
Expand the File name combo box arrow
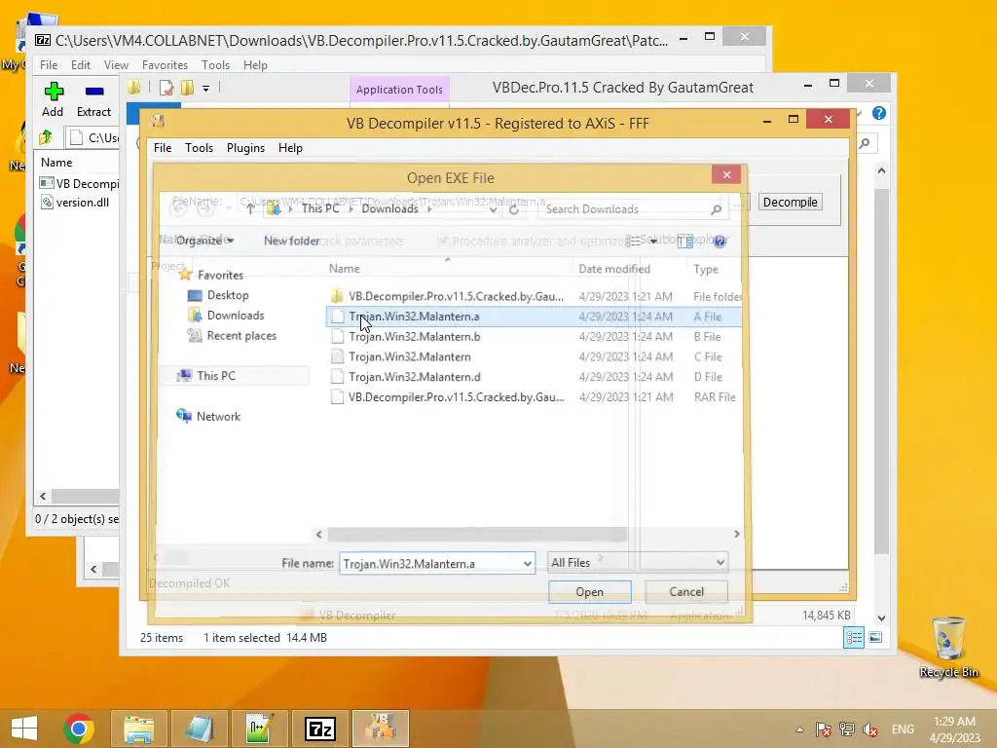click(x=527, y=564)
